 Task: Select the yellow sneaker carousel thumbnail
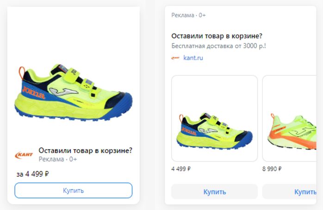[214, 118]
